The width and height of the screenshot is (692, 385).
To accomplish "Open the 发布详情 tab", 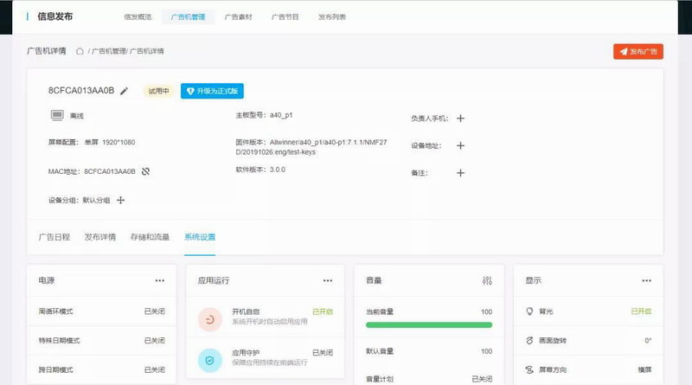I will tap(100, 236).
